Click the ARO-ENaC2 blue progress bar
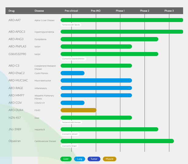 pos(73,73)
